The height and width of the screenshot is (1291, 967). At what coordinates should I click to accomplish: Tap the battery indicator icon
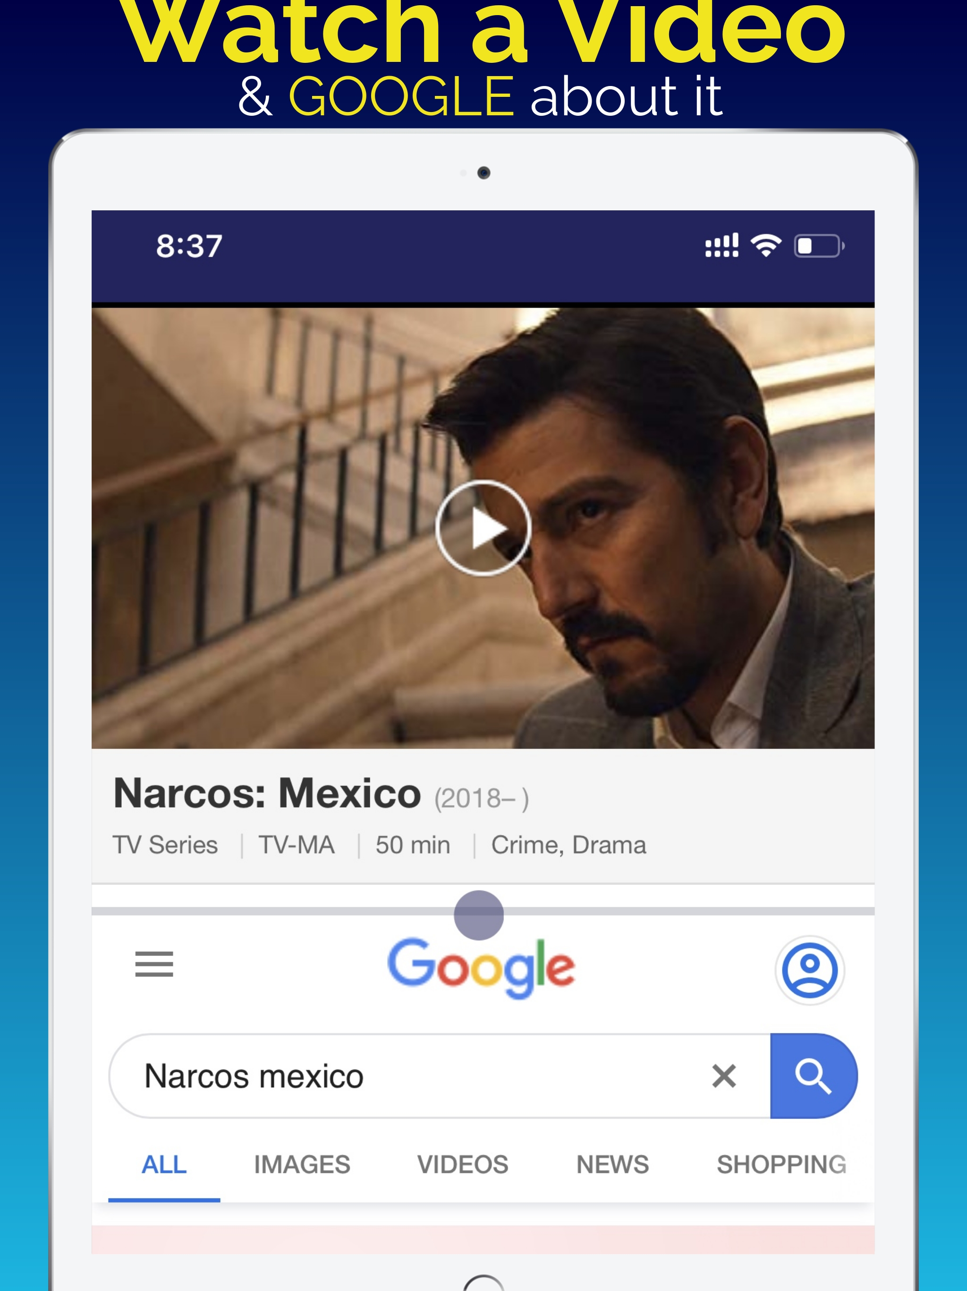(818, 246)
